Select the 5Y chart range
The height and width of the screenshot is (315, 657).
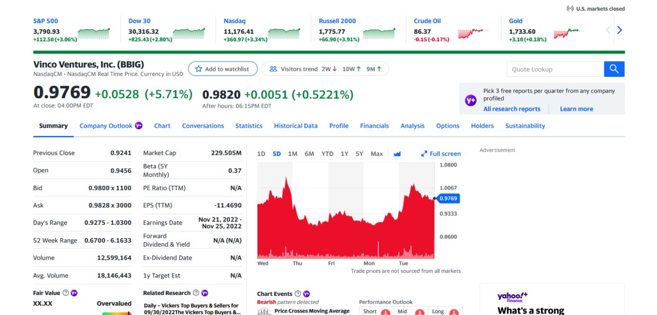coord(359,154)
